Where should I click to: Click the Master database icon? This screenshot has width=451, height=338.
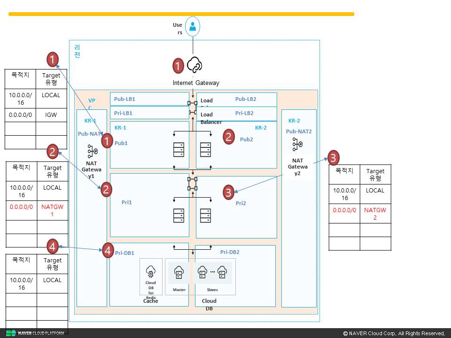[179, 272]
